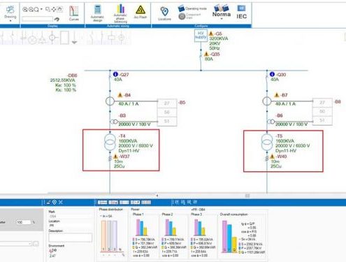Click the Operating mode icon

pyautogui.click(x=181, y=8)
